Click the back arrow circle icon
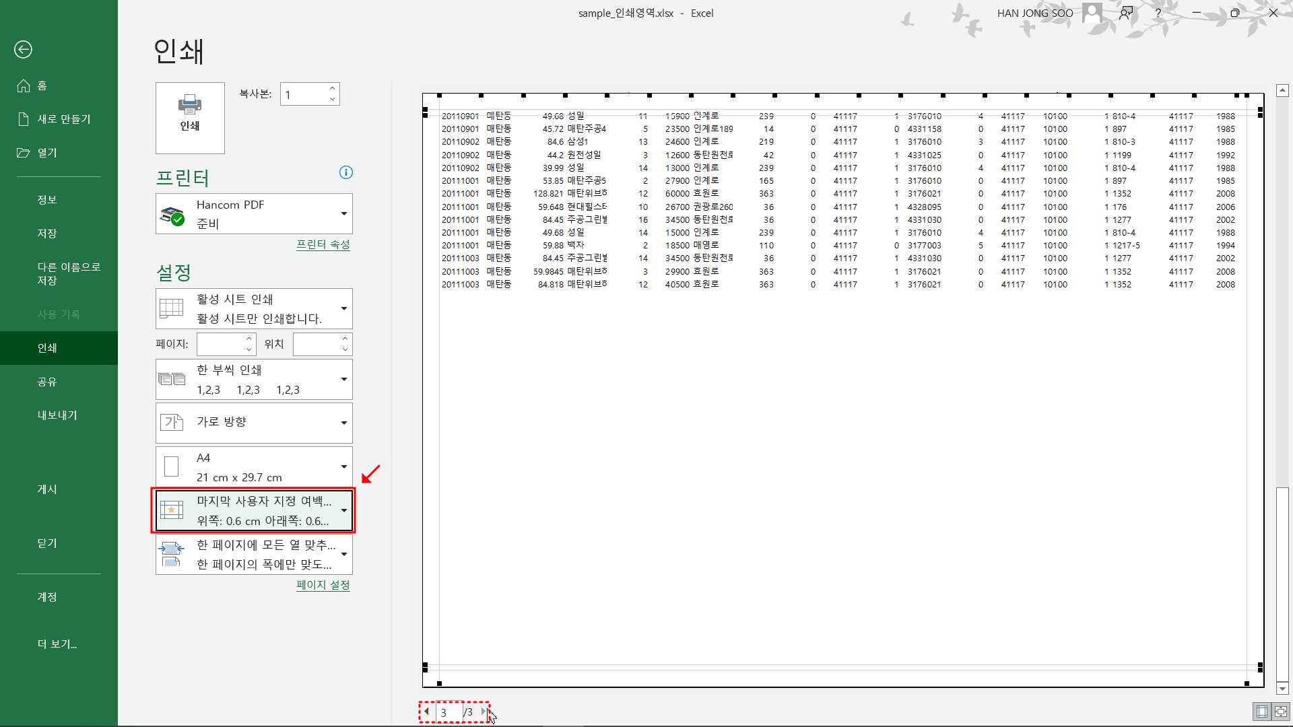The image size is (1293, 727). [23, 49]
